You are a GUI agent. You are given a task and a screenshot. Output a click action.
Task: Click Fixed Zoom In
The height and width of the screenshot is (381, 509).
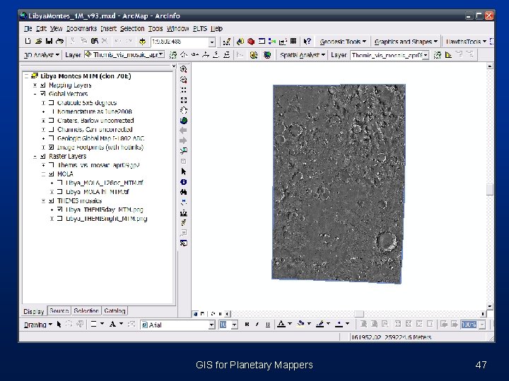coord(183,90)
